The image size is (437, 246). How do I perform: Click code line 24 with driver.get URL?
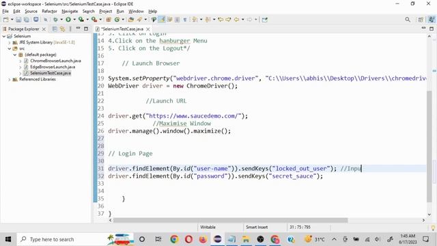pos(178,116)
